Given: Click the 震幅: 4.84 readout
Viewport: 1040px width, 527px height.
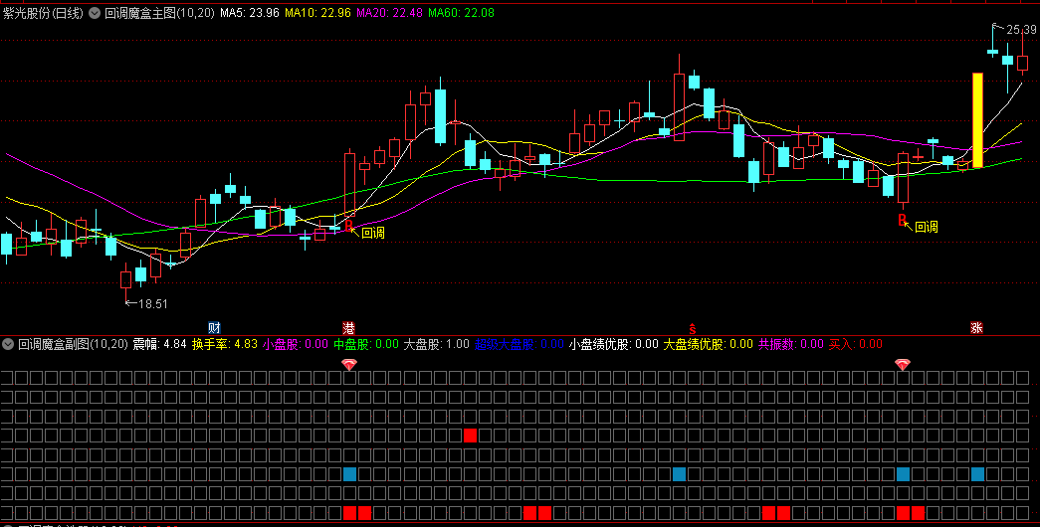Looking at the screenshot, I should point(160,344).
